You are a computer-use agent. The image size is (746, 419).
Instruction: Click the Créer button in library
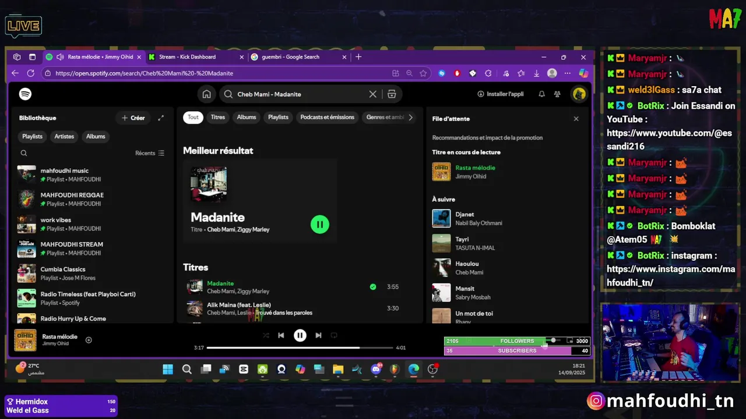click(133, 118)
